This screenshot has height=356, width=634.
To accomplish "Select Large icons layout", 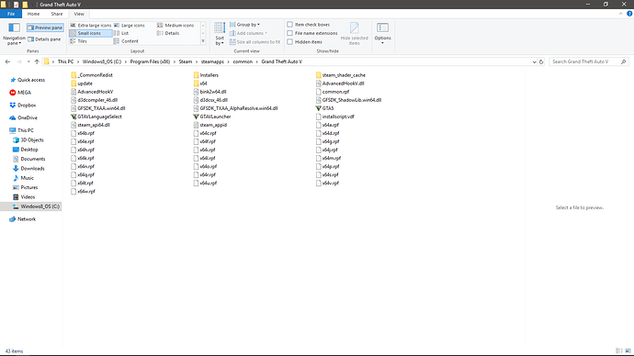I will tap(130, 25).
